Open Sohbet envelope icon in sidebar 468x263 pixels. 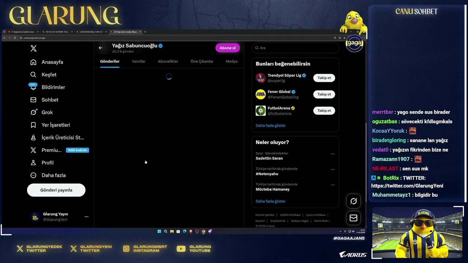(33, 100)
